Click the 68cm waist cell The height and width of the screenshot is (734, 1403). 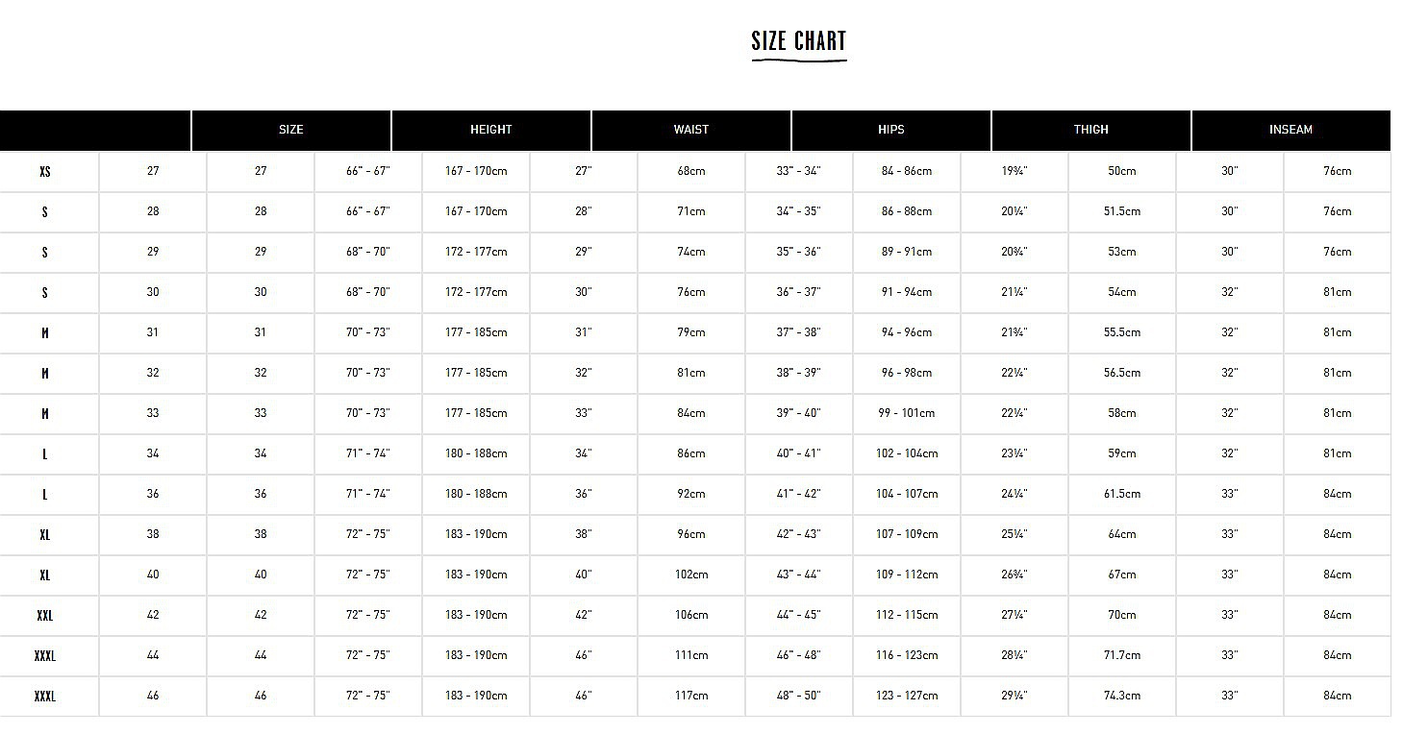691,171
